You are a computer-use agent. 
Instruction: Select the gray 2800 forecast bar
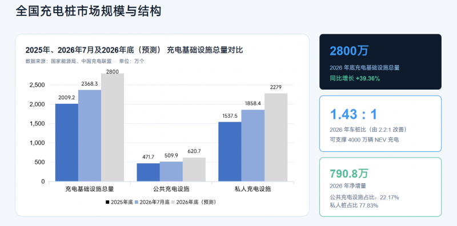113,127
